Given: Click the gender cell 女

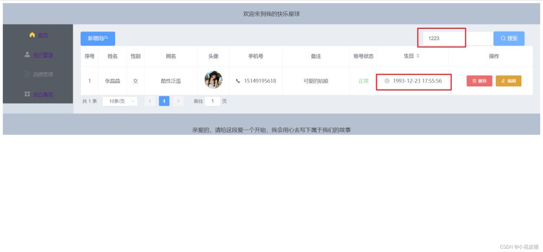Looking at the screenshot, I should click(135, 81).
